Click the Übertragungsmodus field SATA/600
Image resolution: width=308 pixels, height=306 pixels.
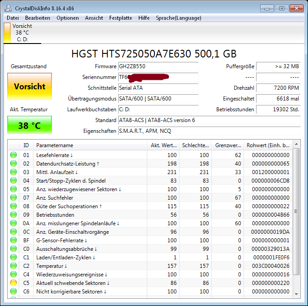(x=158, y=99)
